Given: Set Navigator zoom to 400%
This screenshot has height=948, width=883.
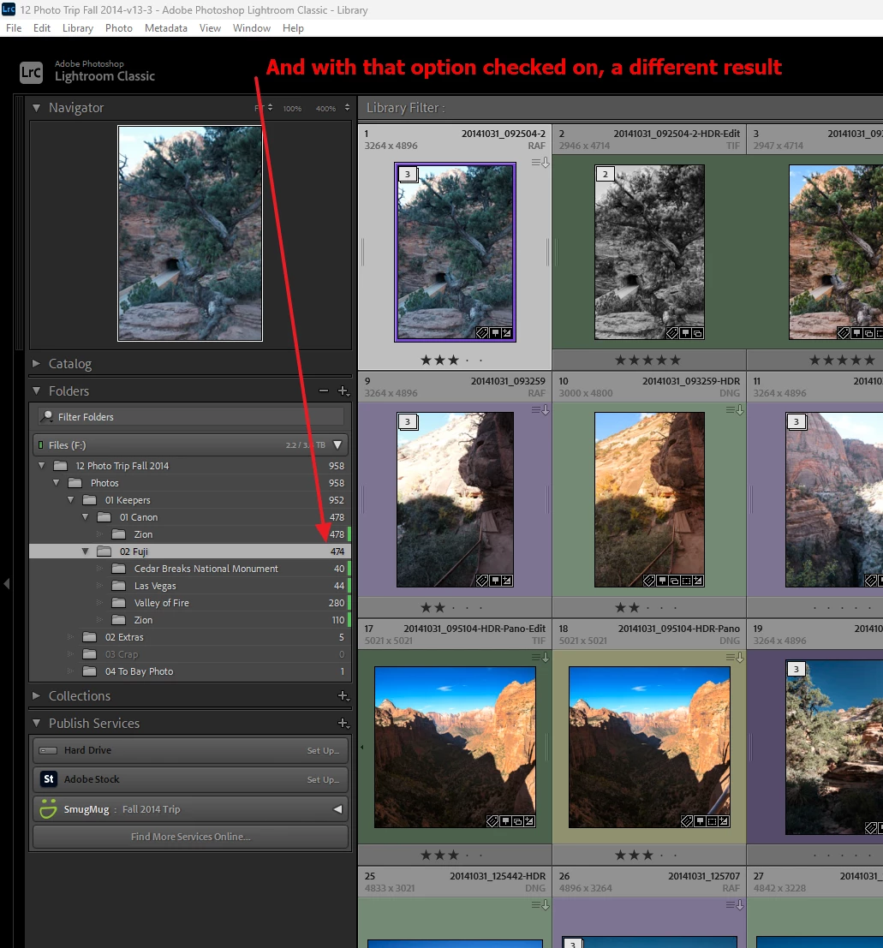Looking at the screenshot, I should pyautogui.click(x=325, y=108).
